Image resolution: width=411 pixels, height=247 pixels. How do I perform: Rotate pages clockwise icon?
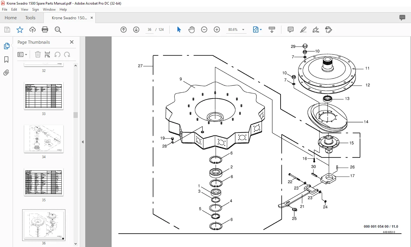coord(67,55)
